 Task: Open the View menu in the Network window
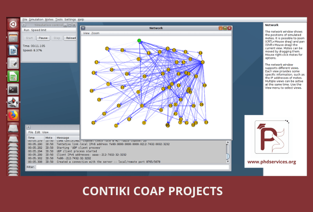pyautogui.click(x=86, y=33)
